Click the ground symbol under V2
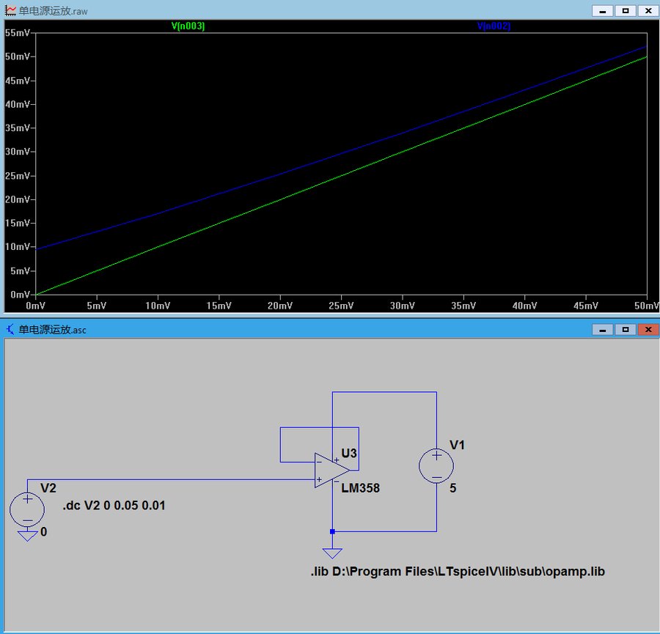The width and height of the screenshot is (660, 634). pyautogui.click(x=28, y=536)
